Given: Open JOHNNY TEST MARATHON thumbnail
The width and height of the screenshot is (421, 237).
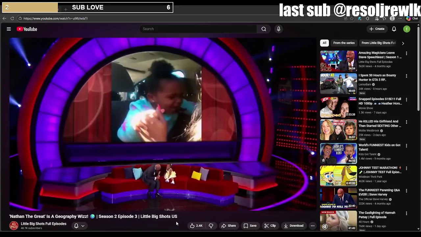Looking at the screenshot, I should (338, 176).
